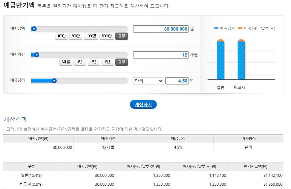Viewport: 291px width, 189px height.
Task: Click the 일반 bar in chart
Action: [x=220, y=59]
